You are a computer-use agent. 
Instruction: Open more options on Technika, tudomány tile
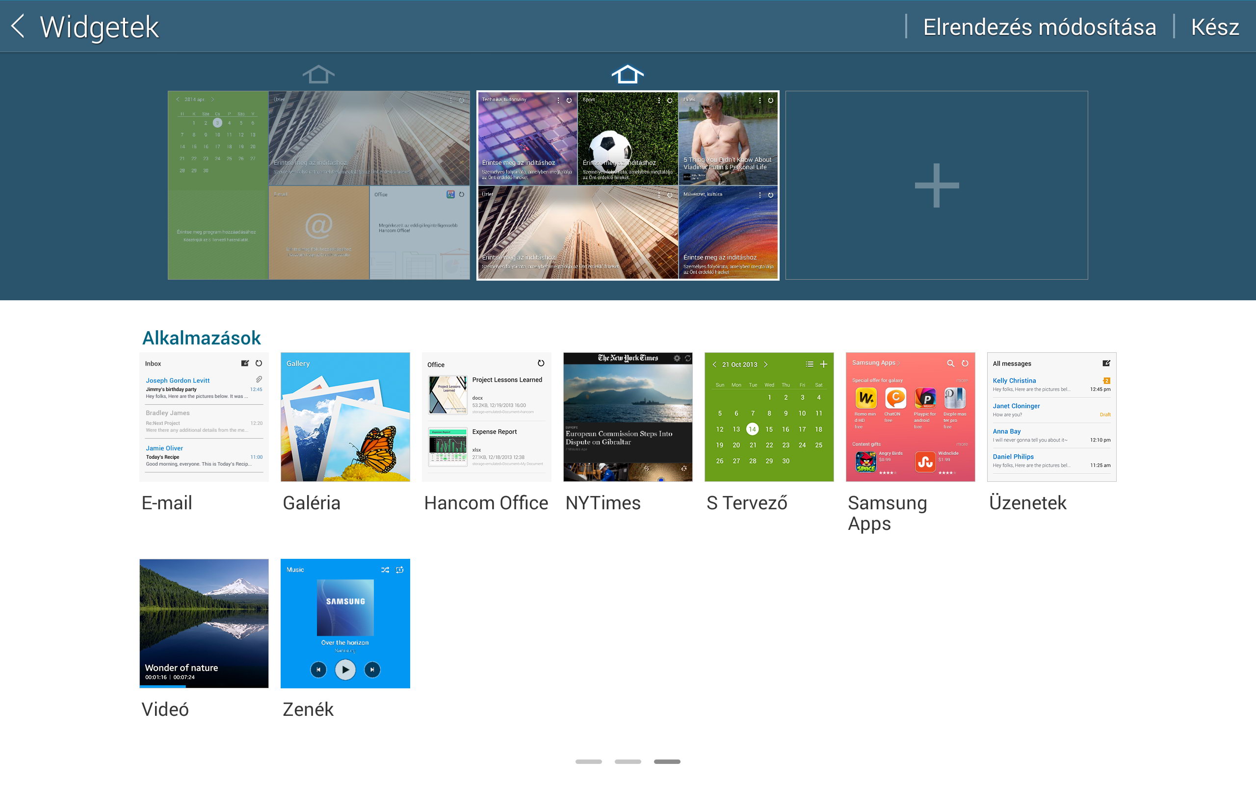pyautogui.click(x=558, y=100)
